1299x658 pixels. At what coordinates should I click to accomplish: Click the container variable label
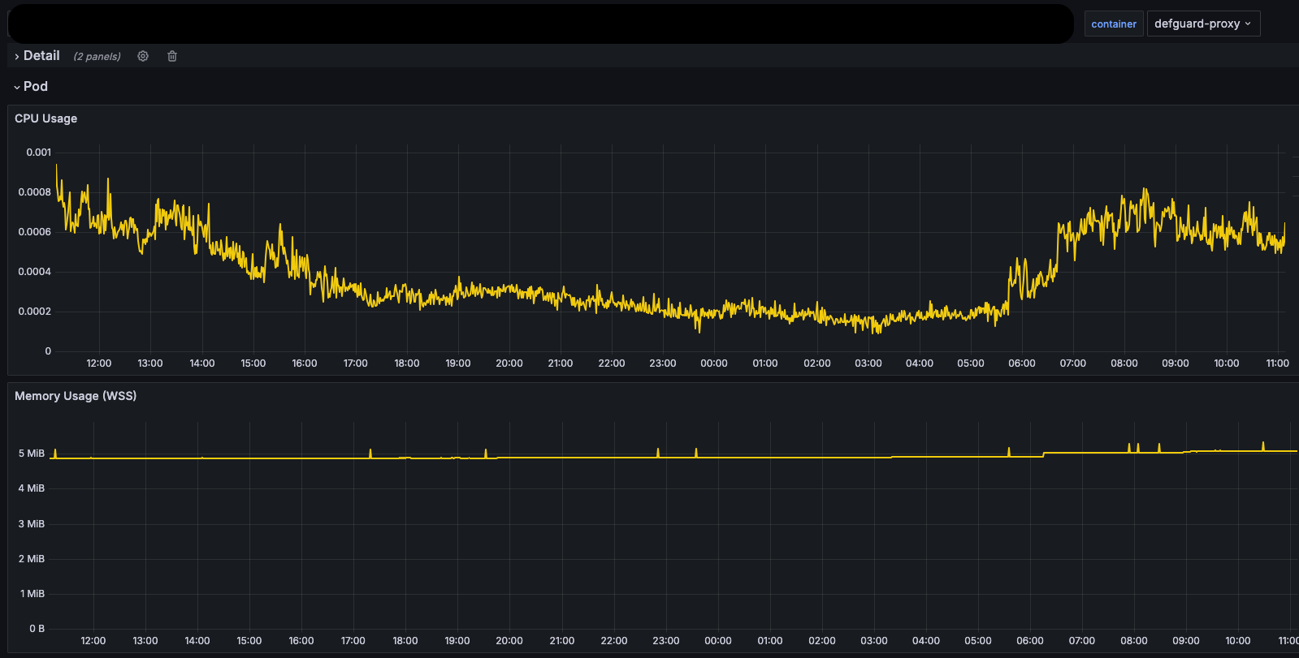[x=1113, y=24]
